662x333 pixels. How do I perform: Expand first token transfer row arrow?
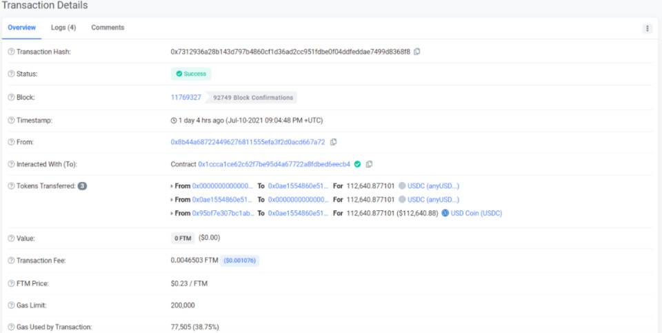click(172, 186)
